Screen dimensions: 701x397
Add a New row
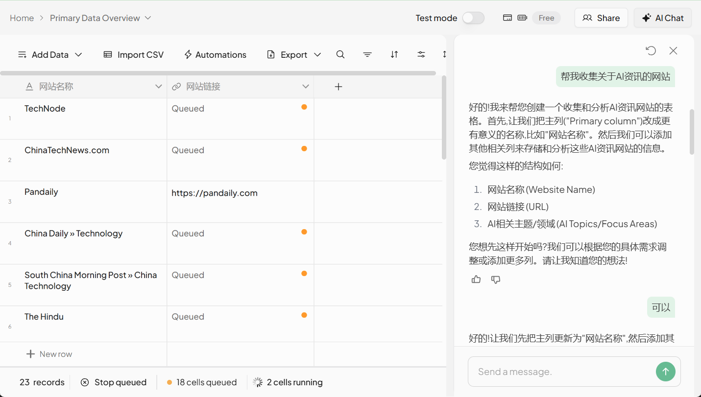pyautogui.click(x=49, y=354)
